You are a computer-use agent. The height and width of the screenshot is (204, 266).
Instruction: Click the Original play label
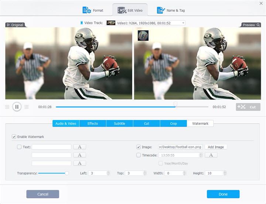(15, 25)
